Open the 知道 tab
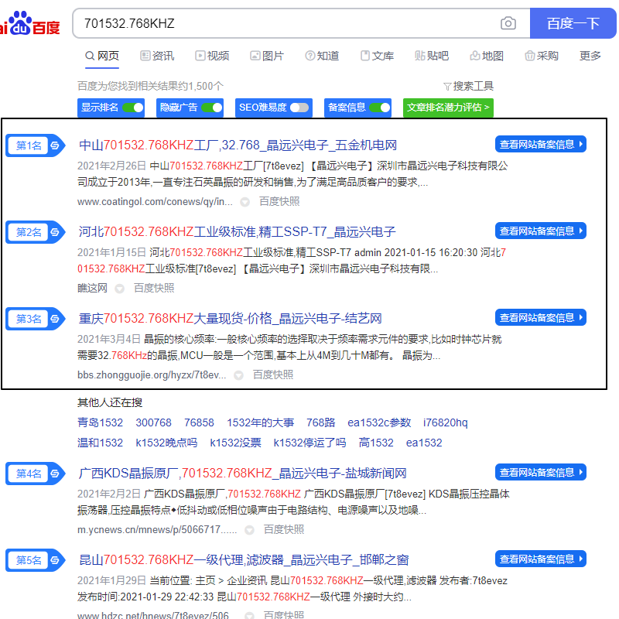The height and width of the screenshot is (619, 619). click(322, 56)
